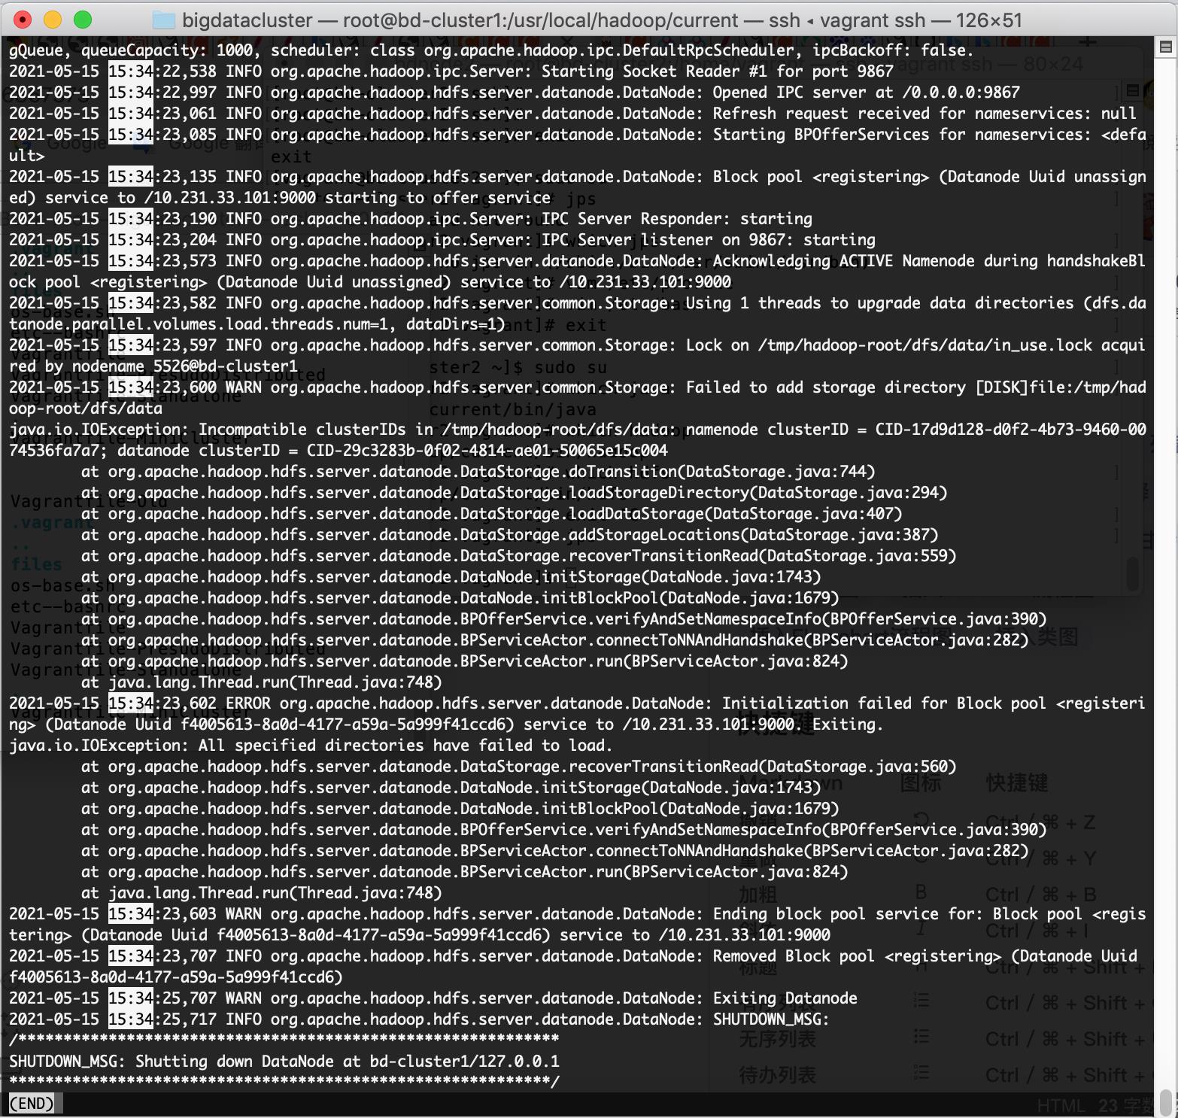Viewport: 1178px width, 1118px height.
Task: Click the split pane icon in the front terminal
Action: point(1165,47)
